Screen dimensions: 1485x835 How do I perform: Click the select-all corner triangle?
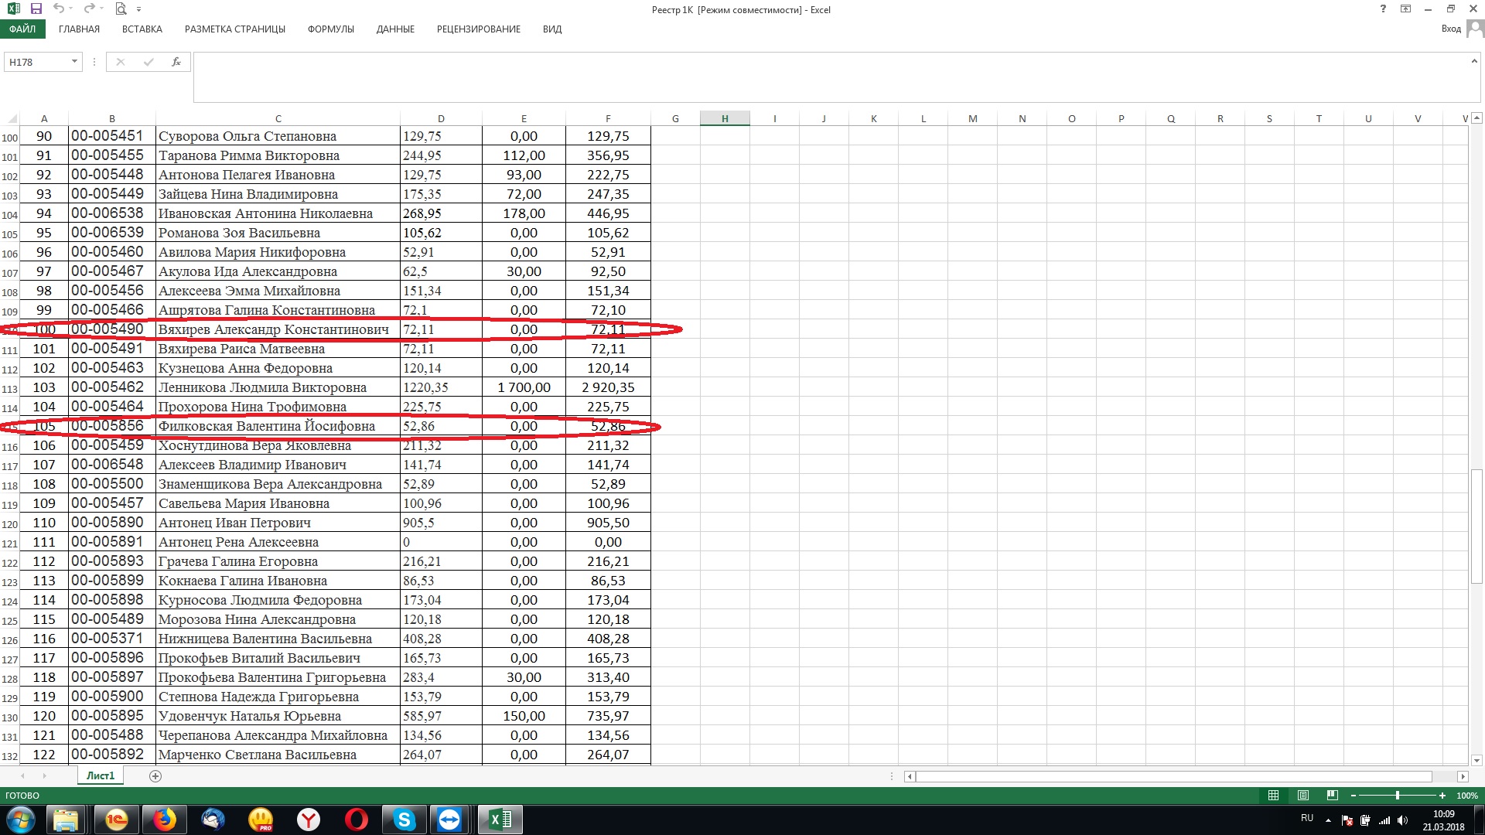coord(12,119)
